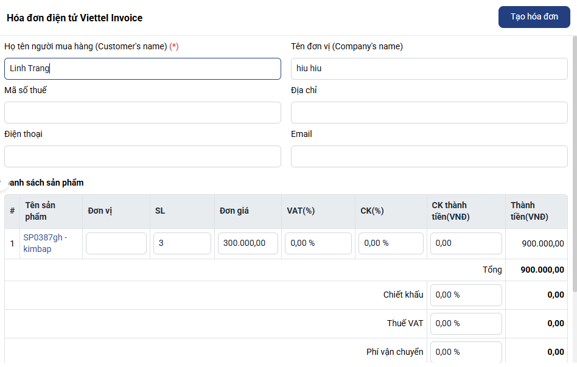Click the round icon beside Danh sách sản phẩm

pos(2,182)
